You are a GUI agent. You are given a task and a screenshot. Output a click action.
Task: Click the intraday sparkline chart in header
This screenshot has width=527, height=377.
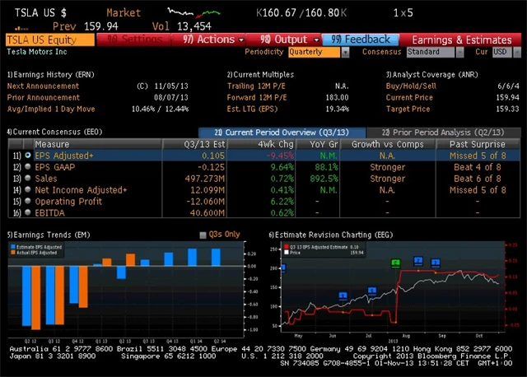click(x=194, y=12)
